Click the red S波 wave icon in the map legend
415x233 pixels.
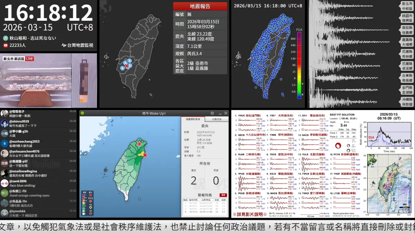click(x=90, y=213)
